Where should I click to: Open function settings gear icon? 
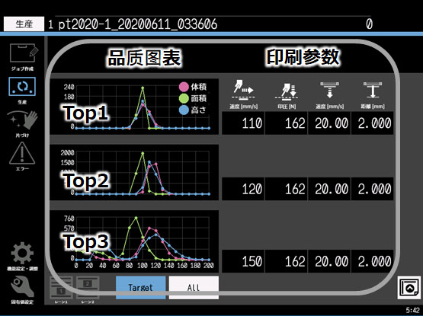[22, 253]
